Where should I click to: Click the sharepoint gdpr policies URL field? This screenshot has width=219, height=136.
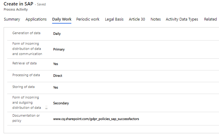pos(96,119)
